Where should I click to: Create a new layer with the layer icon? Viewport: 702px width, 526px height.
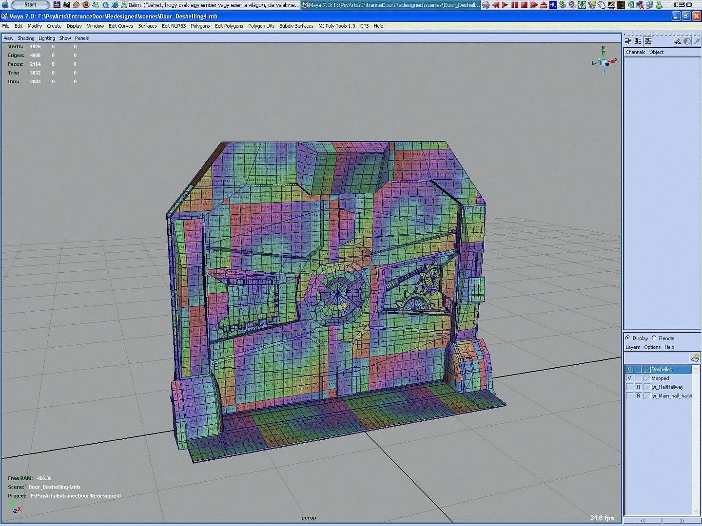pyautogui.click(x=695, y=357)
